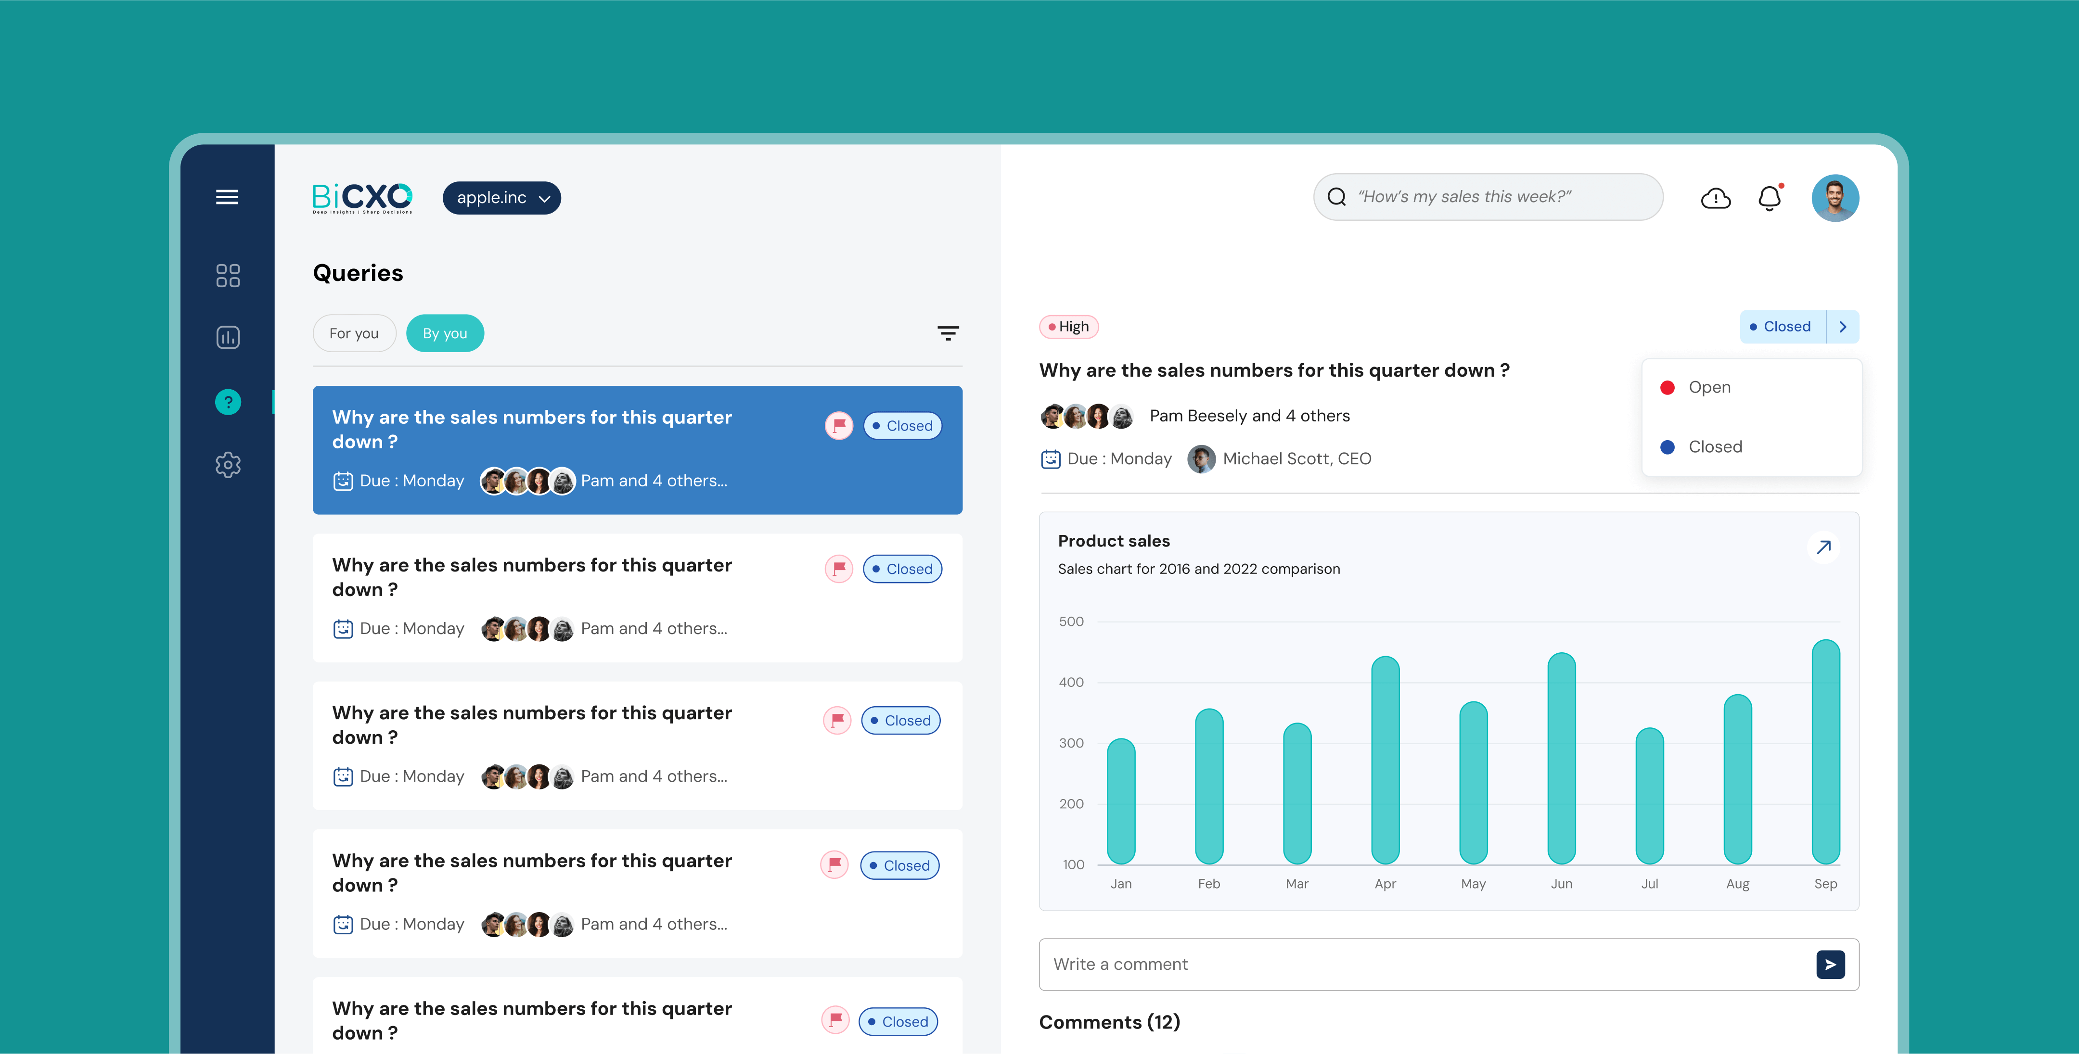The width and height of the screenshot is (2079, 1054).
Task: Open the notifications bell
Action: pyautogui.click(x=1769, y=198)
